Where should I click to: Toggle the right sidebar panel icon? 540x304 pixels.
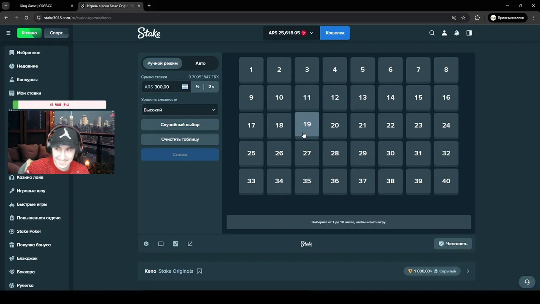[x=469, y=33]
